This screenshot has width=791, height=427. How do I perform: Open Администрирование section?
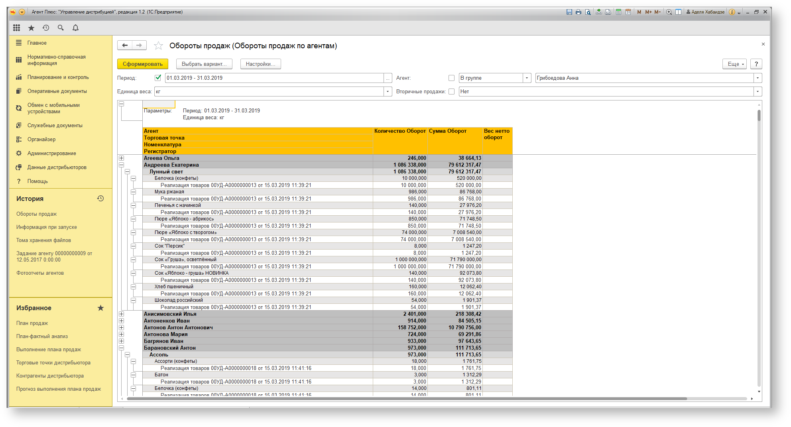(52, 153)
